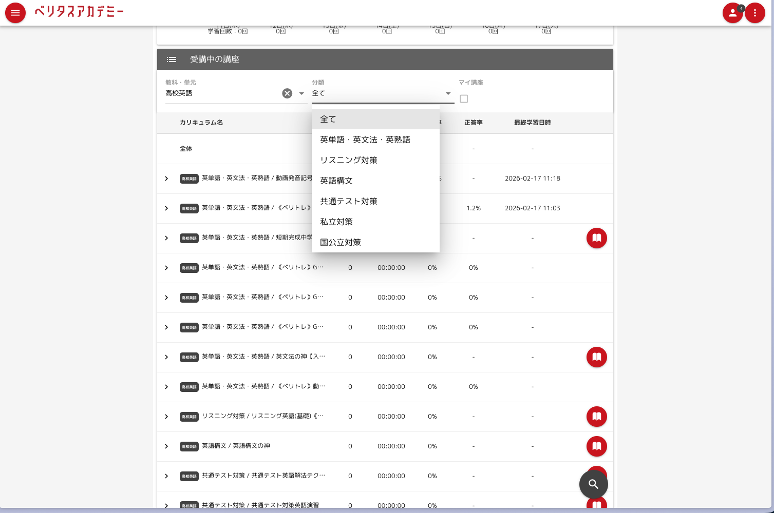This screenshot has height=513, width=774.
Task: Click the floating search magnifier button
Action: click(593, 484)
